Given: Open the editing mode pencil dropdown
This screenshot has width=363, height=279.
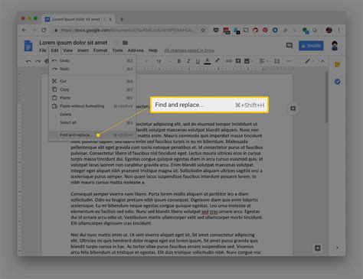Looking at the screenshot, I should click(x=309, y=61).
